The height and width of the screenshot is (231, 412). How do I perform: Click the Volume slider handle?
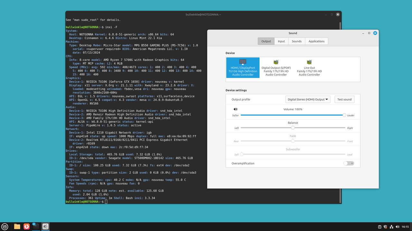tap(344, 115)
